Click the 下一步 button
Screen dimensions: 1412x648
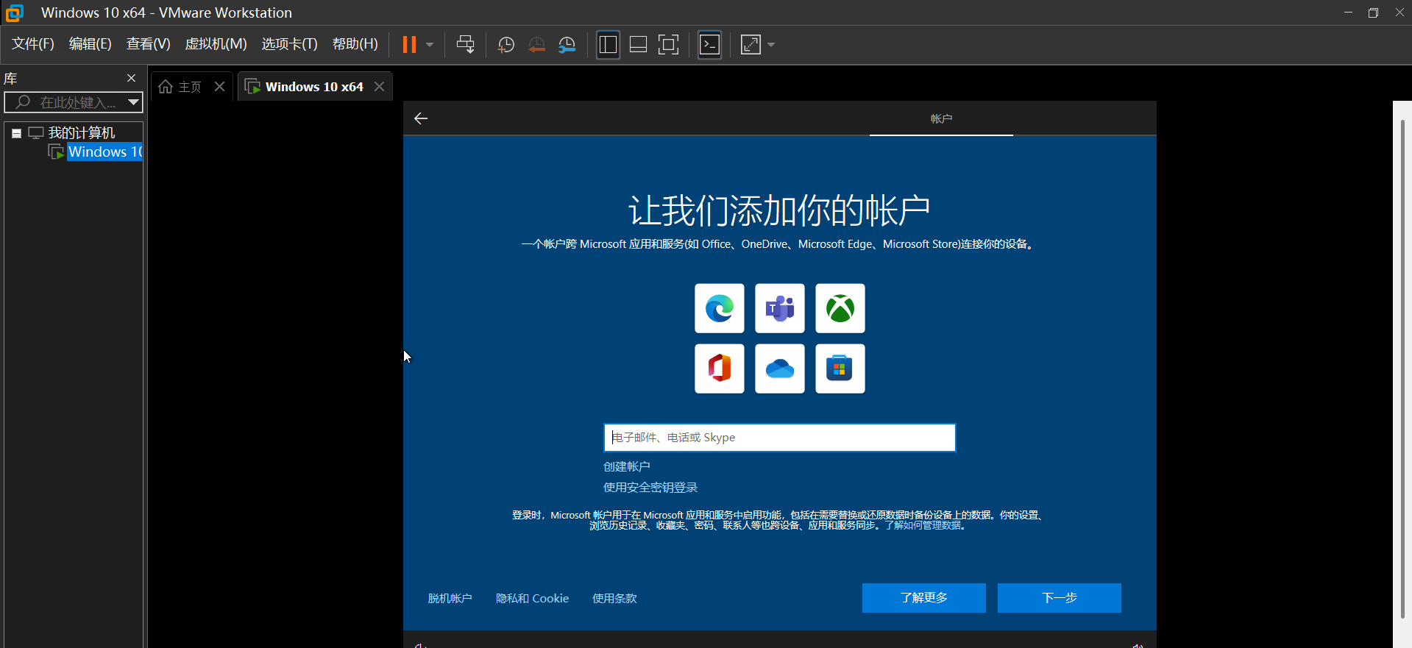[1060, 598]
